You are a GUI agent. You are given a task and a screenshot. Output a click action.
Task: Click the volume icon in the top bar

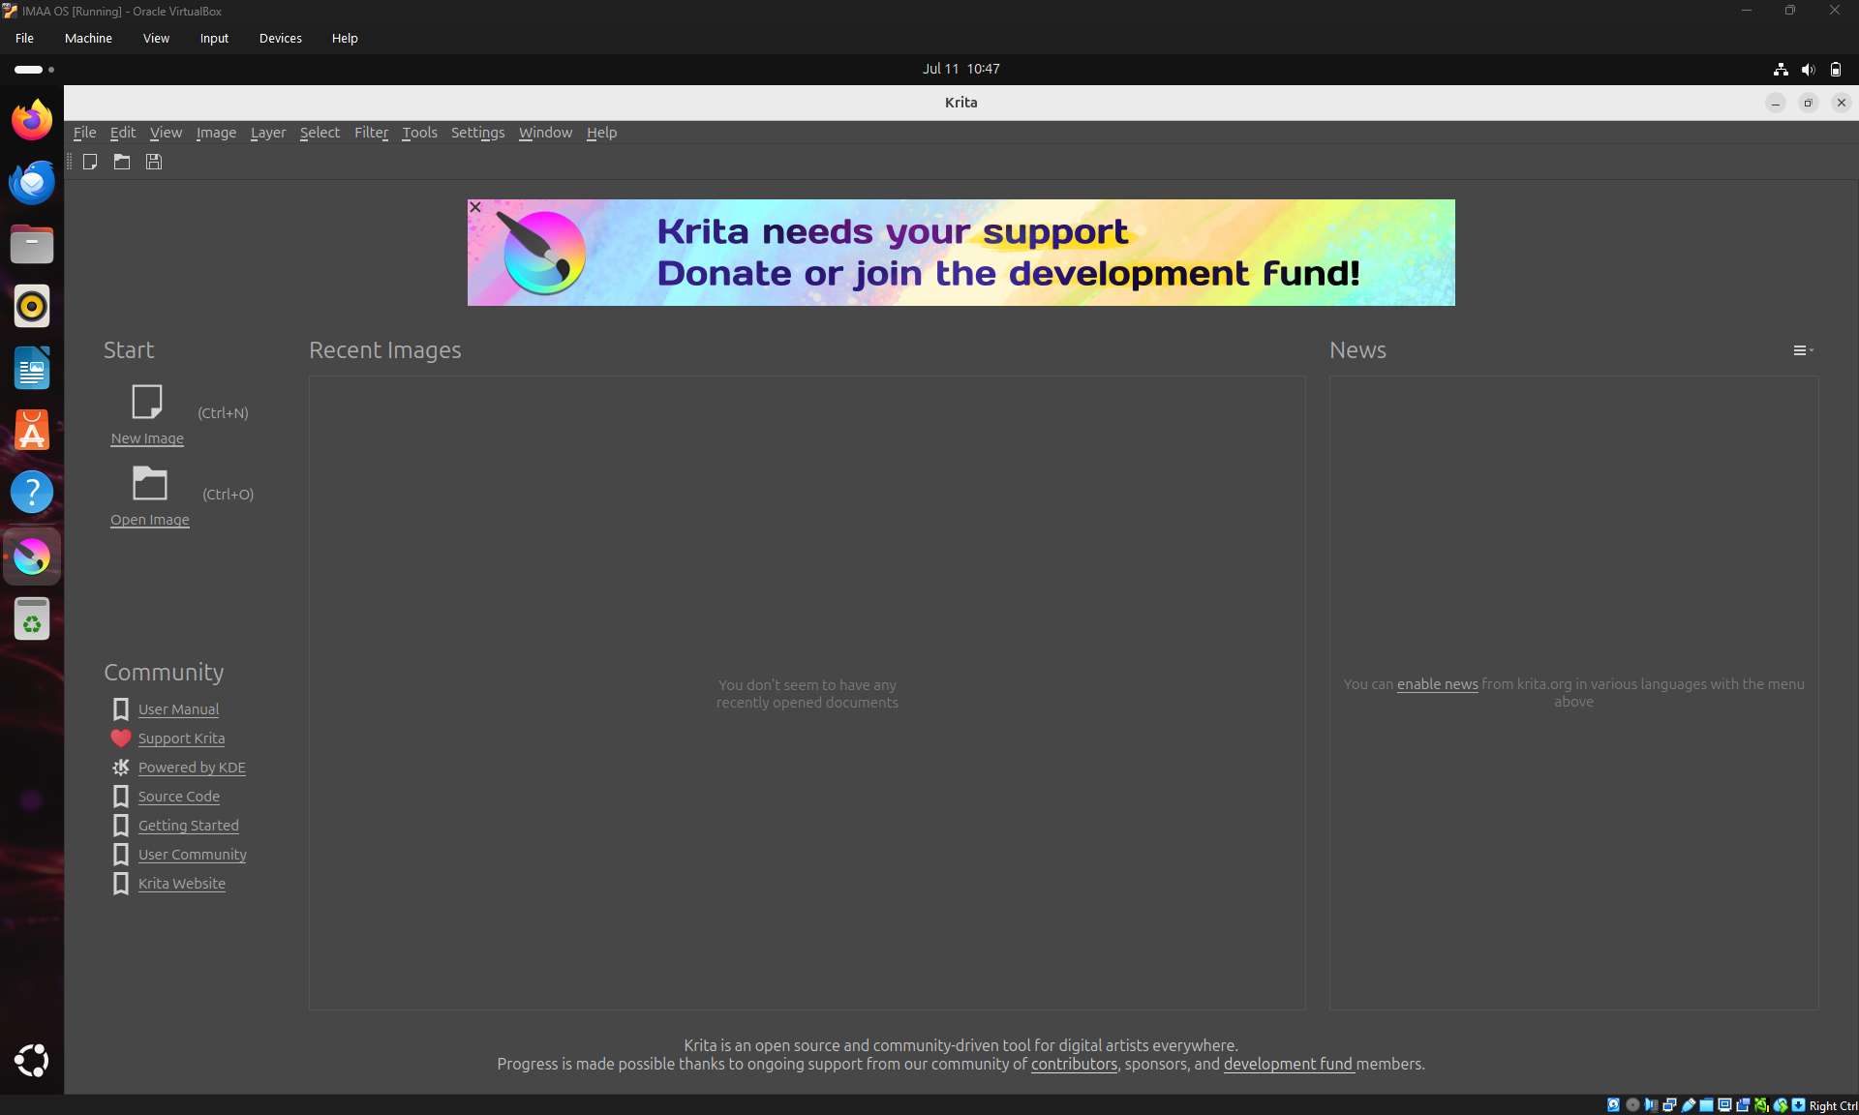click(x=1808, y=69)
